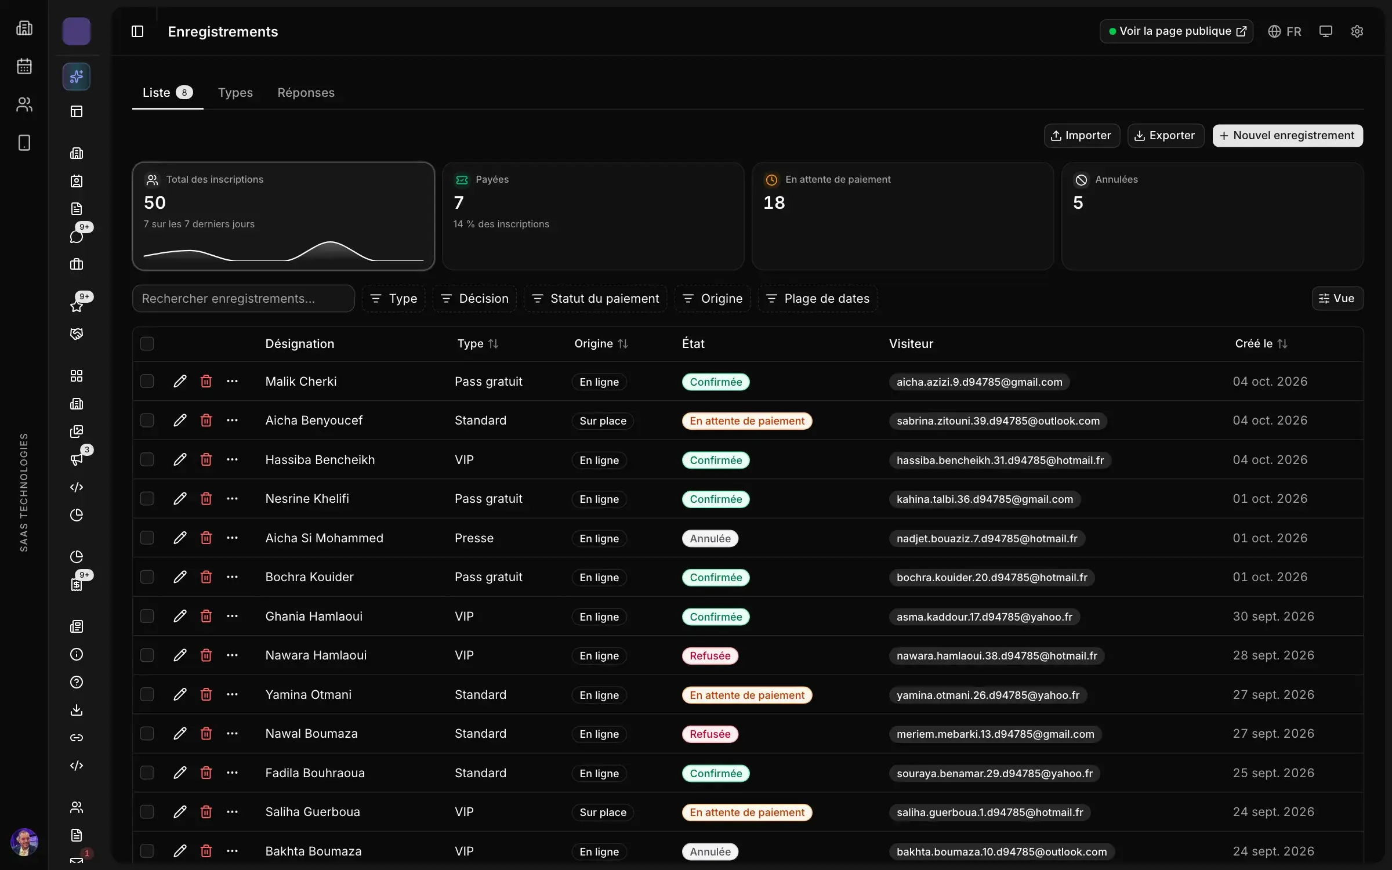Select checkbox for Bochra Kouider row
Screen dimensions: 1392x870
pos(147,577)
